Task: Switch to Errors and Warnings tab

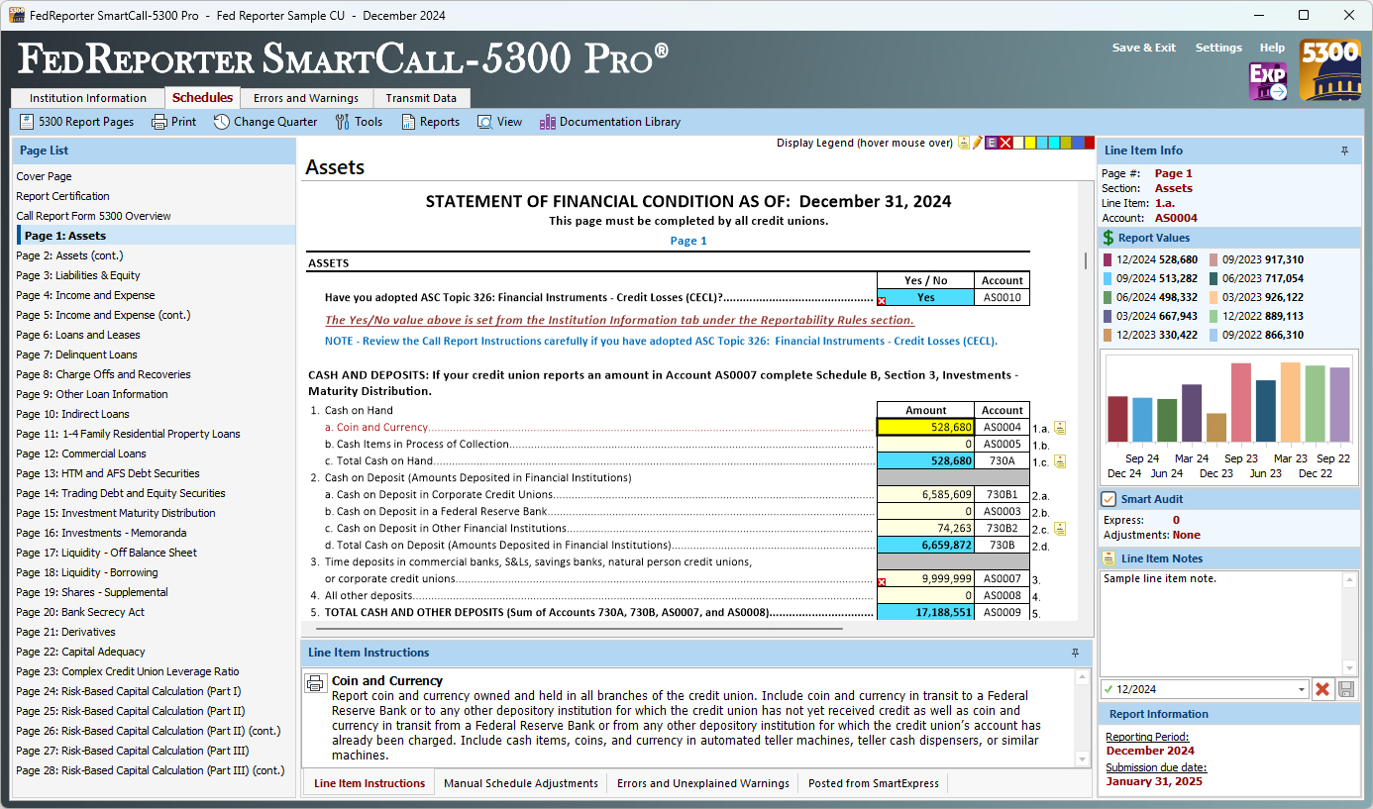Action: [305, 98]
